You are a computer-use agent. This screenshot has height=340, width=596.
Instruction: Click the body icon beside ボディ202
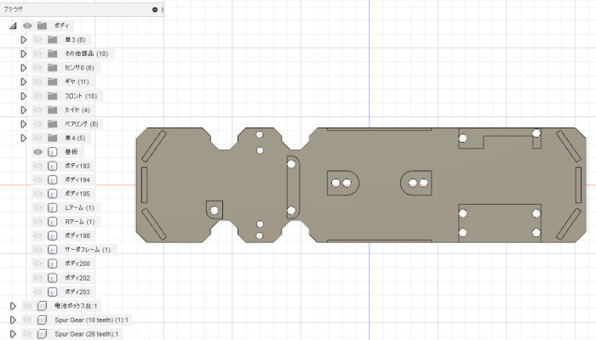click(x=53, y=278)
